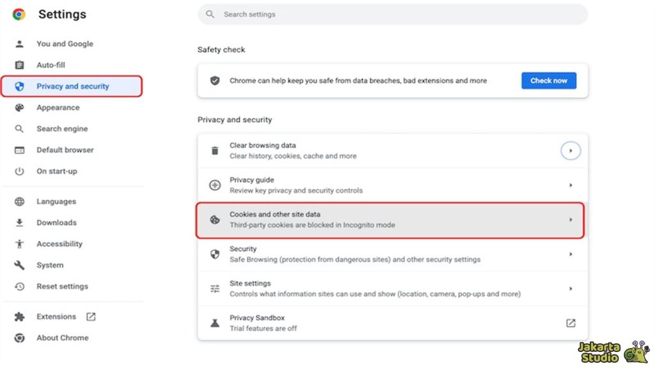
Task: Click the Chrome logo next to Settings
Action: [19, 14]
